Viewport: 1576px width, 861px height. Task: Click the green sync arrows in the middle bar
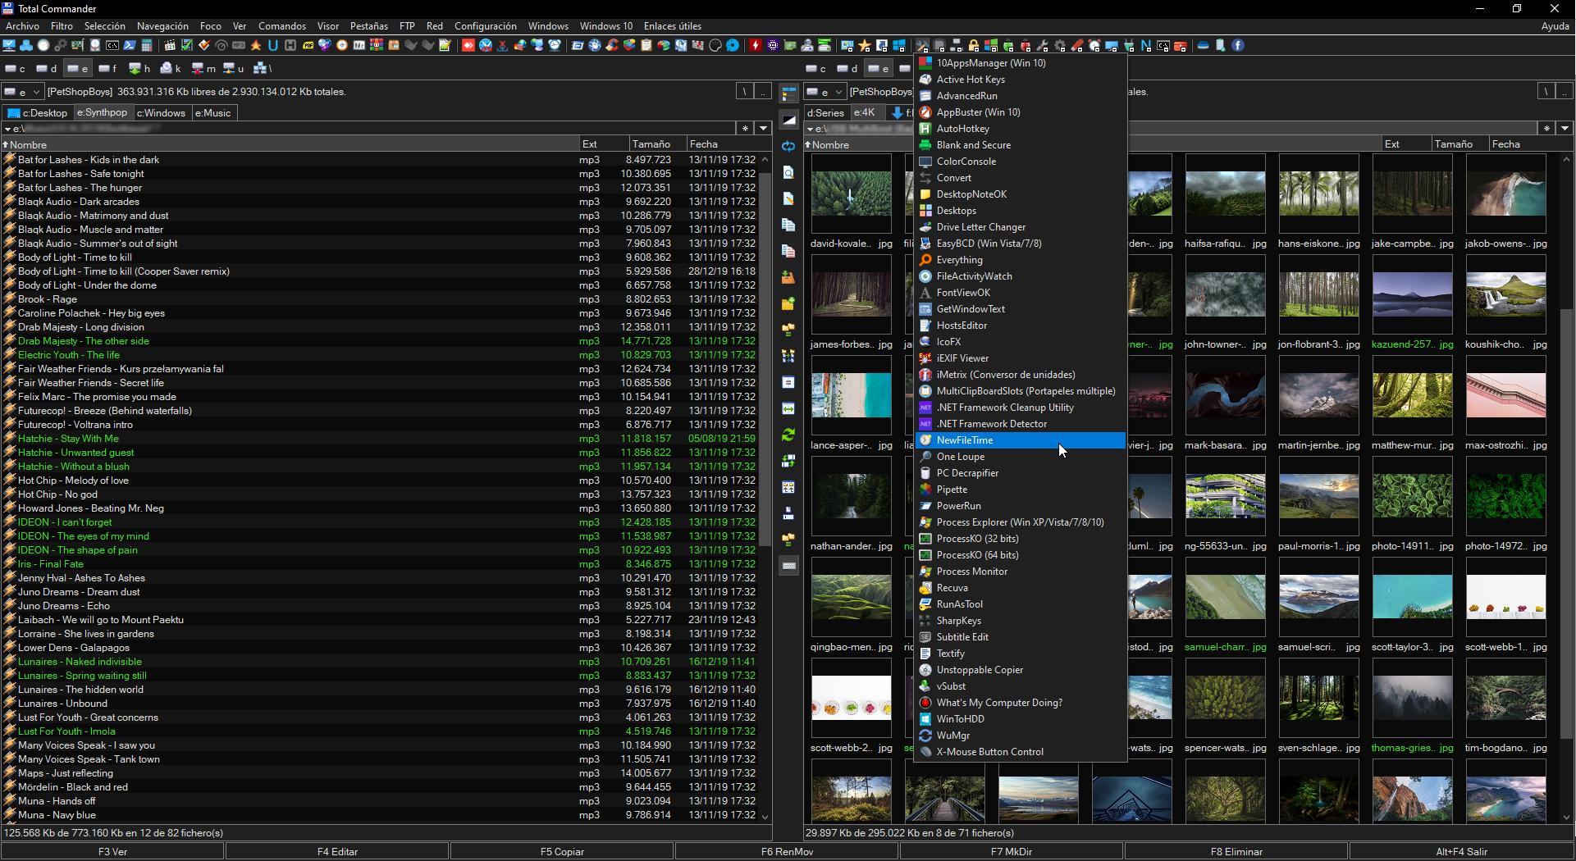coord(788,435)
